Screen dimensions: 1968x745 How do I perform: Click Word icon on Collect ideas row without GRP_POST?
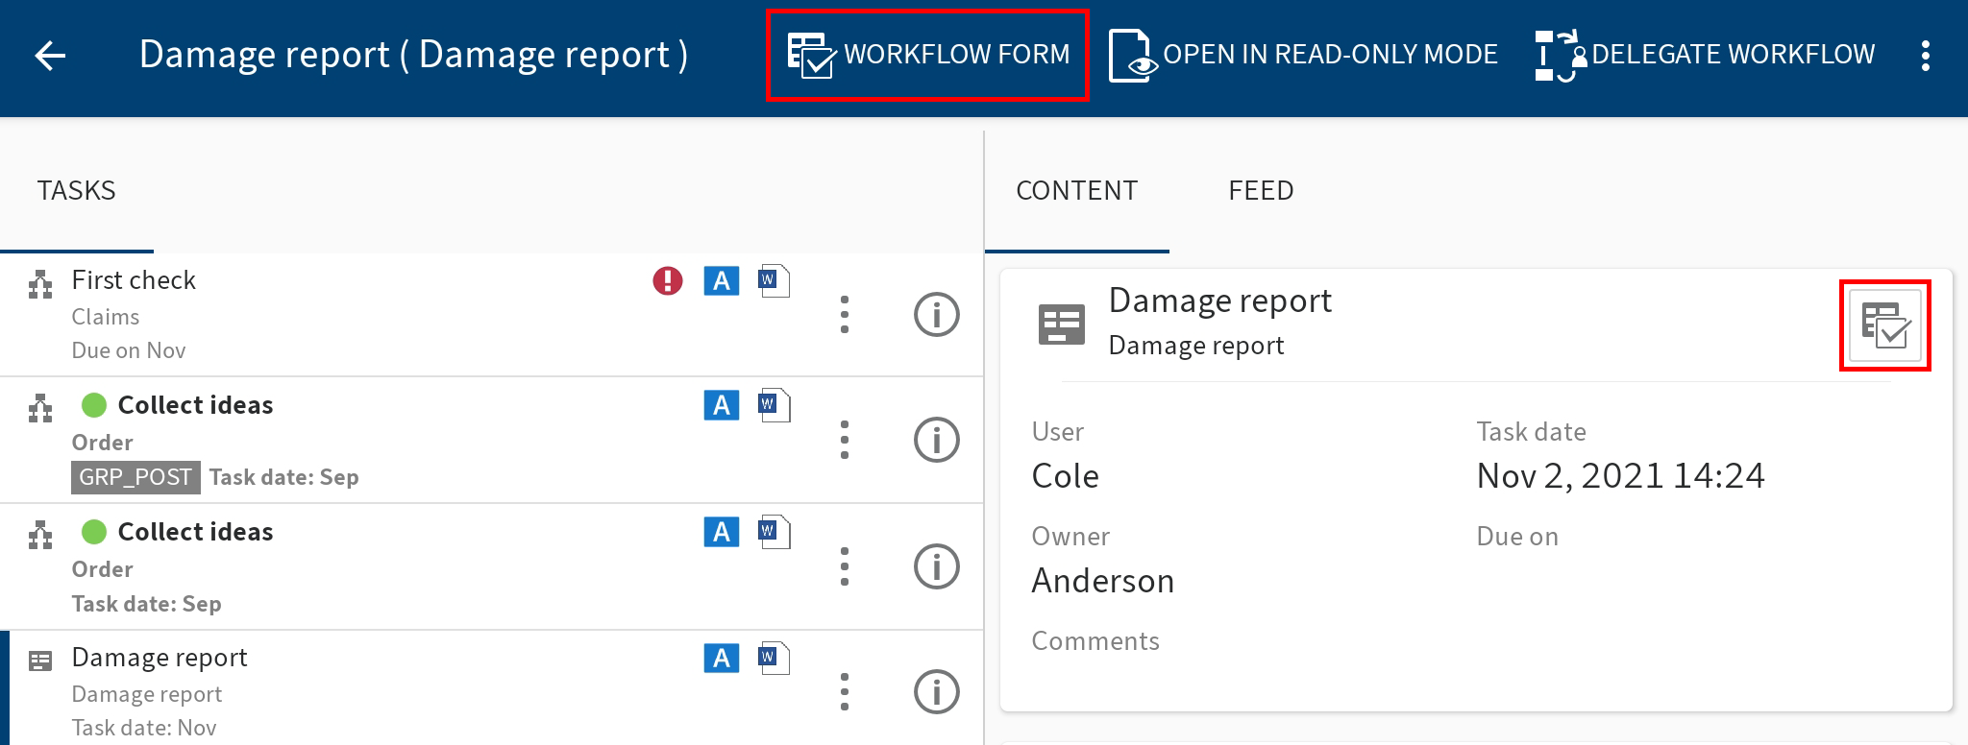click(x=774, y=532)
